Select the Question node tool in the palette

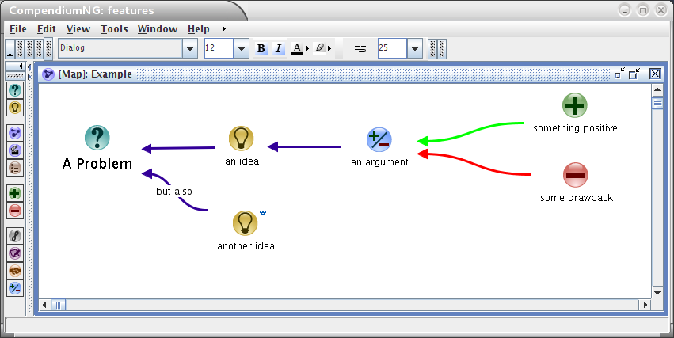coord(15,90)
